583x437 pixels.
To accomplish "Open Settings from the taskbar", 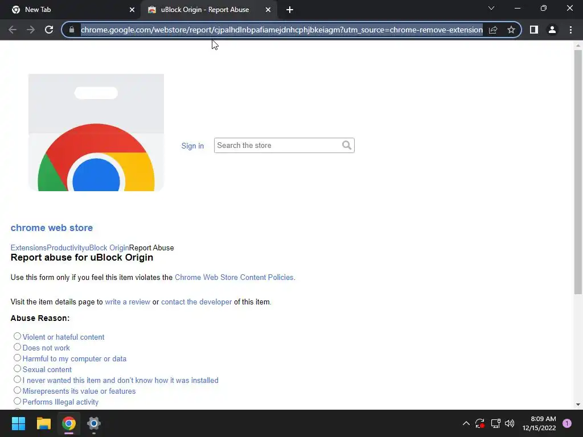I will point(94,423).
